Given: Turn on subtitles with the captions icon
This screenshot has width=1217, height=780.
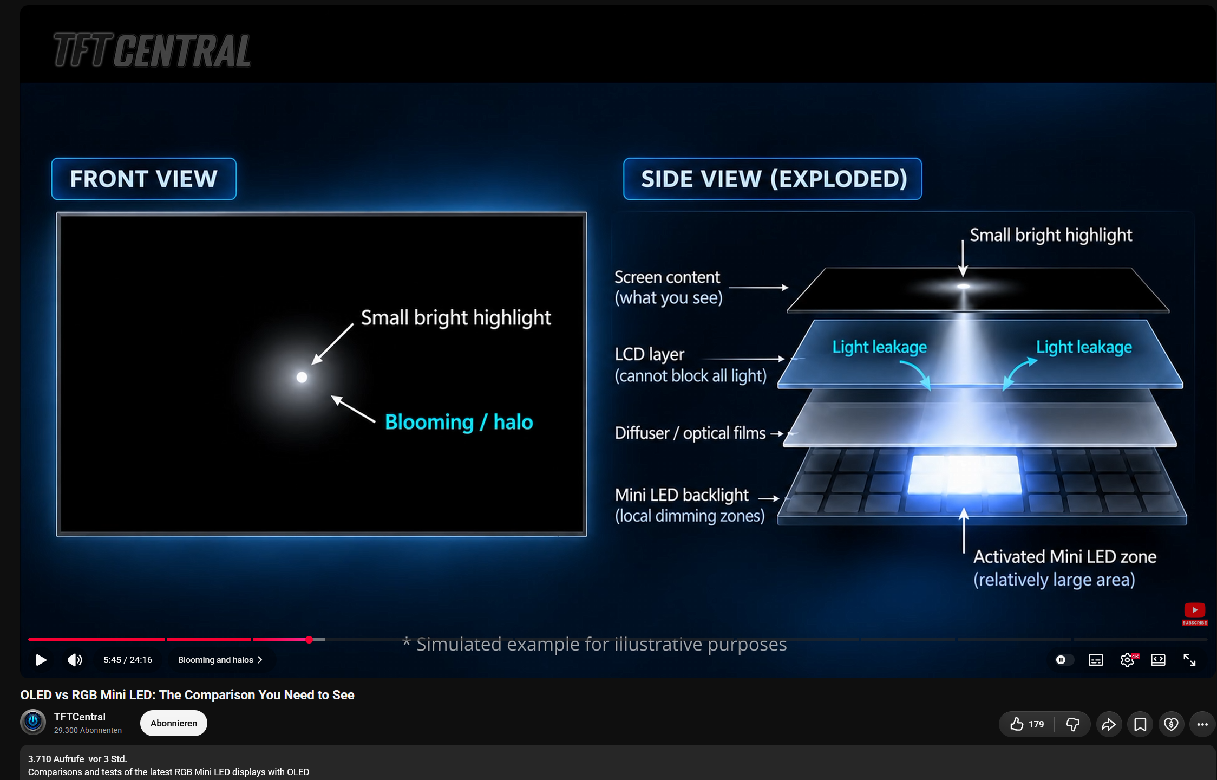Looking at the screenshot, I should coord(1096,660).
